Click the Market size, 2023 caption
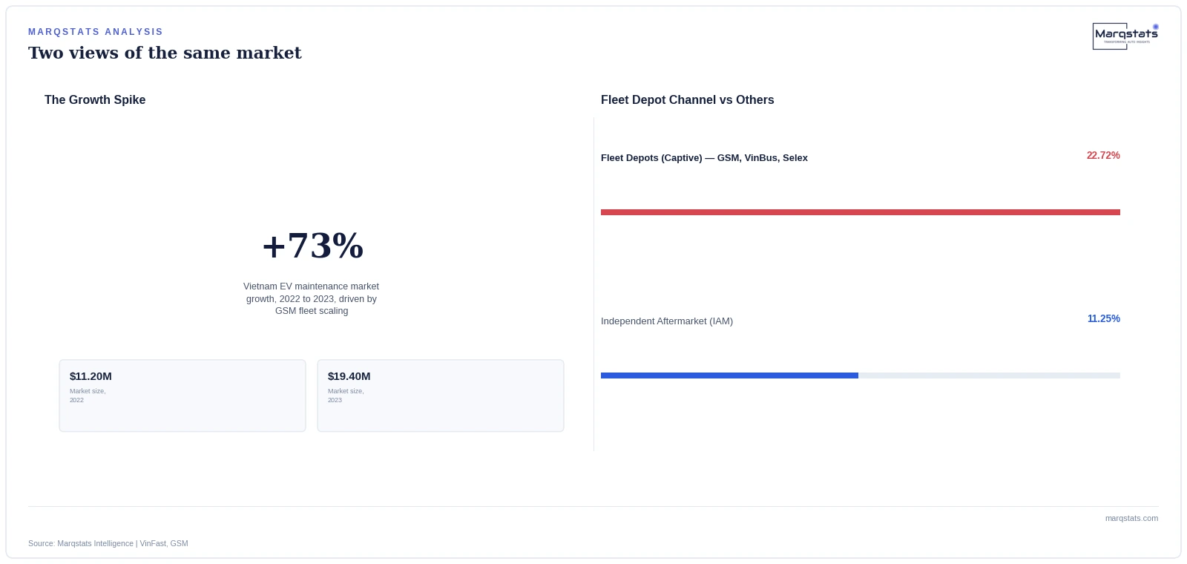1187x564 pixels. (x=346, y=396)
